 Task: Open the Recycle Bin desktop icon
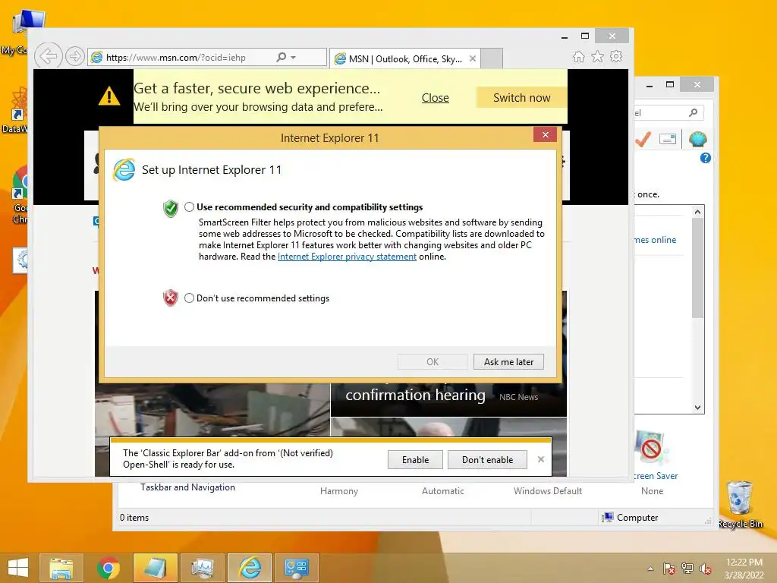[x=741, y=504]
